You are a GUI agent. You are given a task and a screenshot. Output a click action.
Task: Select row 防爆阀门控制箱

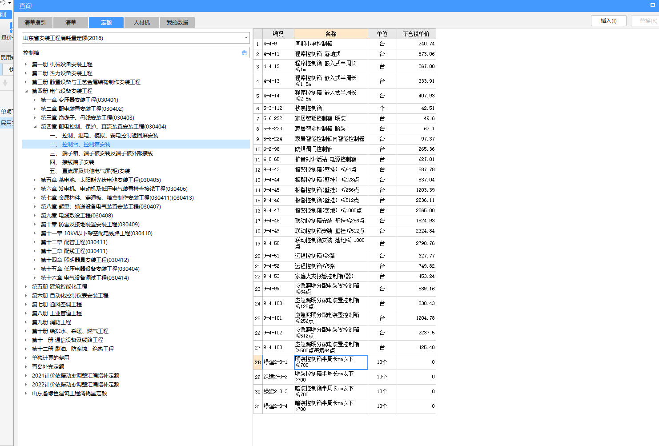pos(331,149)
